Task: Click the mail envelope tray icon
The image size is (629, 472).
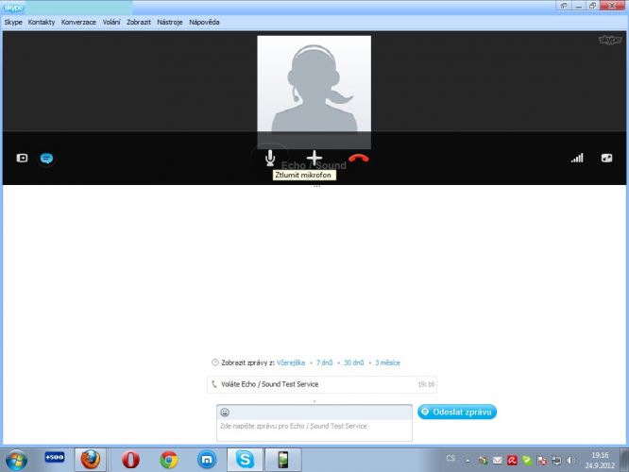Action: point(498,461)
